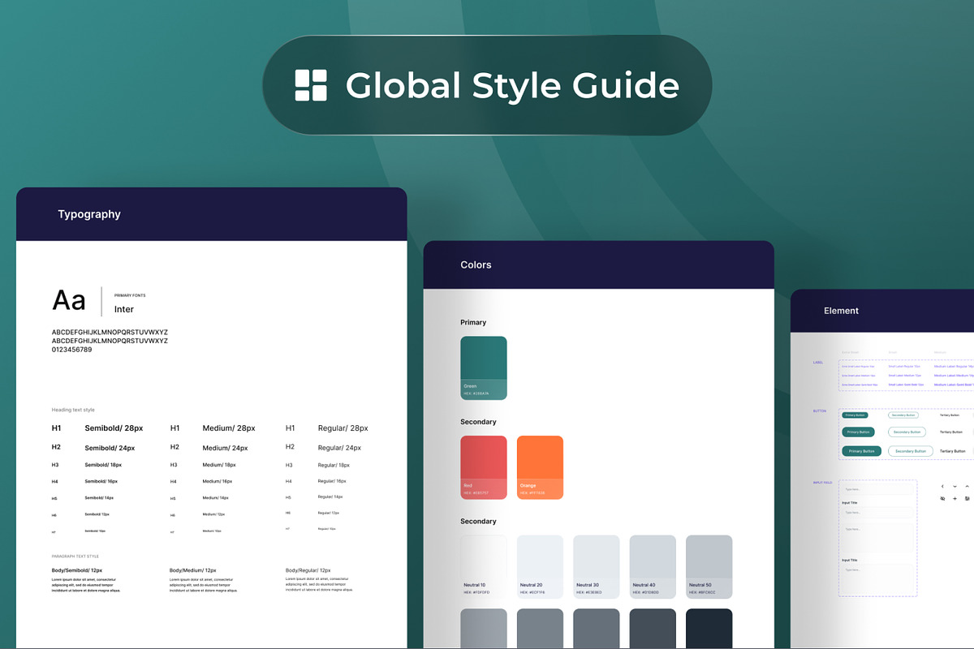974x649 pixels.
Task: Click the INPUT FIELD section tag
Action: point(823,483)
